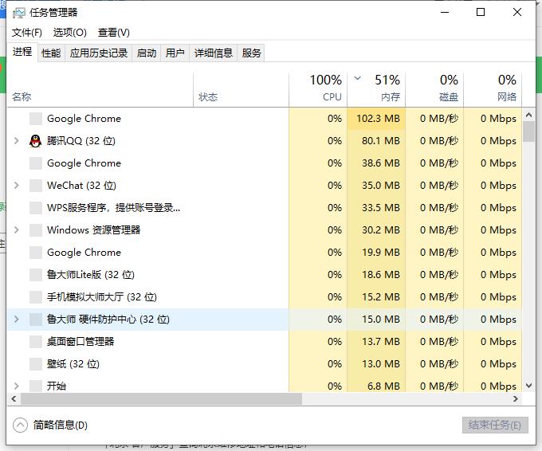Switch to the 性能 tab
Viewport: 542px width, 451px height.
click(x=51, y=53)
